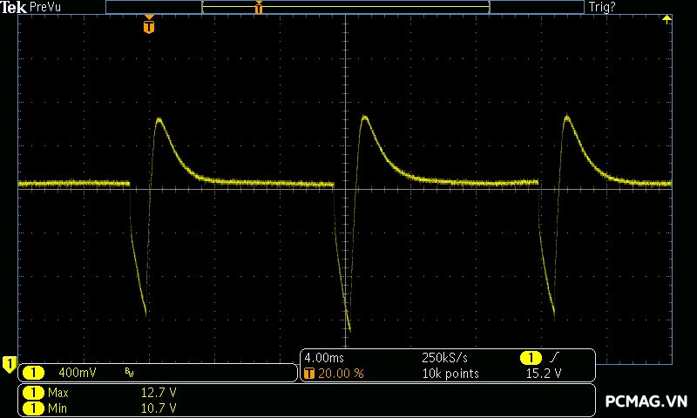Click the 15.2 V trigger level readout
The image size is (697, 418).
point(544,373)
